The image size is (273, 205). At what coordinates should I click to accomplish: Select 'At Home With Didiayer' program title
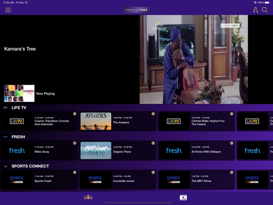pyautogui.click(x=206, y=152)
